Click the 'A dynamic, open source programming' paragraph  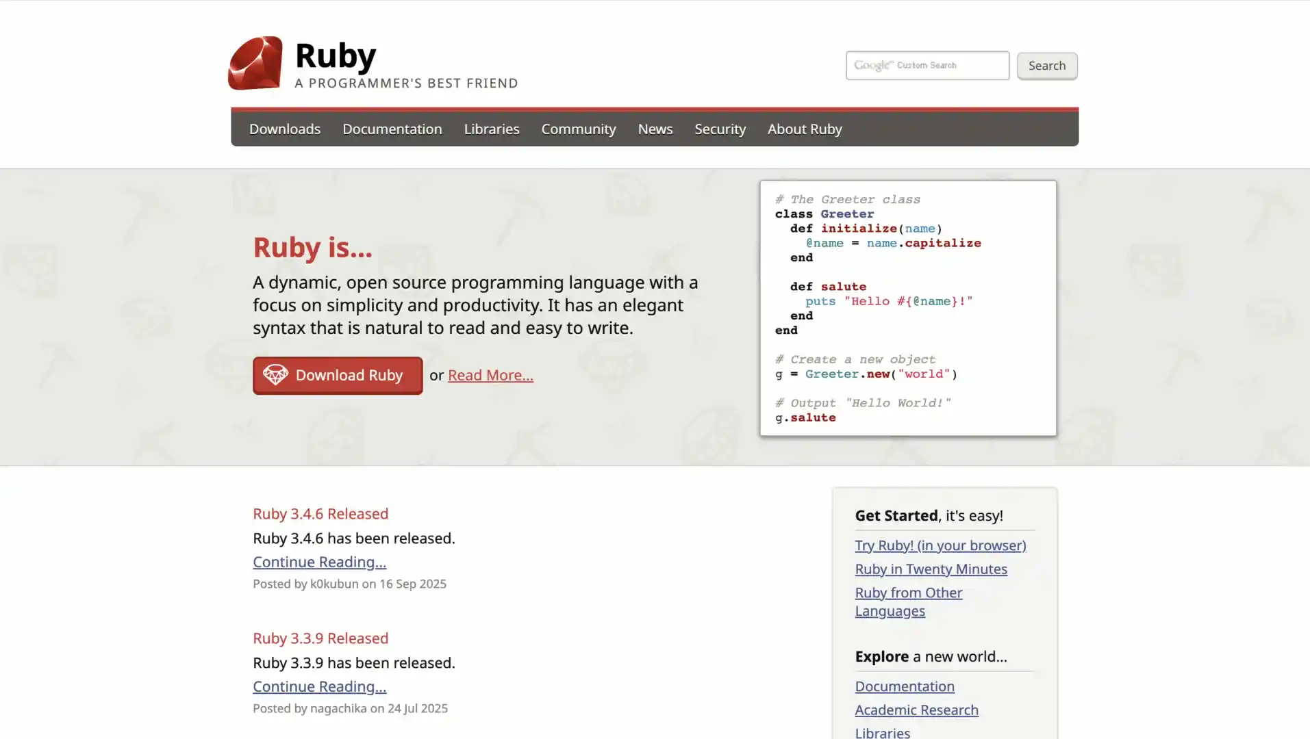(x=475, y=305)
